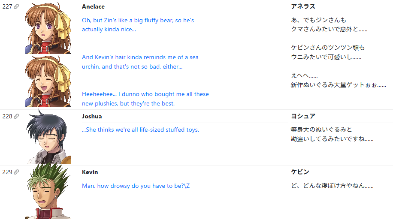
Task: Click Anelace's smiling portrait image
Action: [48, 81]
